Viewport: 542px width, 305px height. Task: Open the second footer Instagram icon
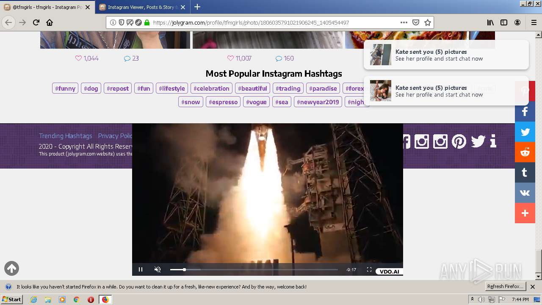click(440, 141)
